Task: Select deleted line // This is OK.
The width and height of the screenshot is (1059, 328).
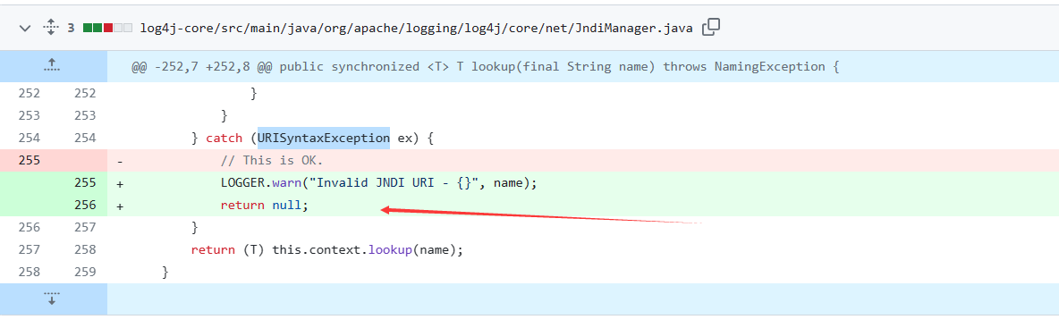Action: pyautogui.click(x=272, y=161)
